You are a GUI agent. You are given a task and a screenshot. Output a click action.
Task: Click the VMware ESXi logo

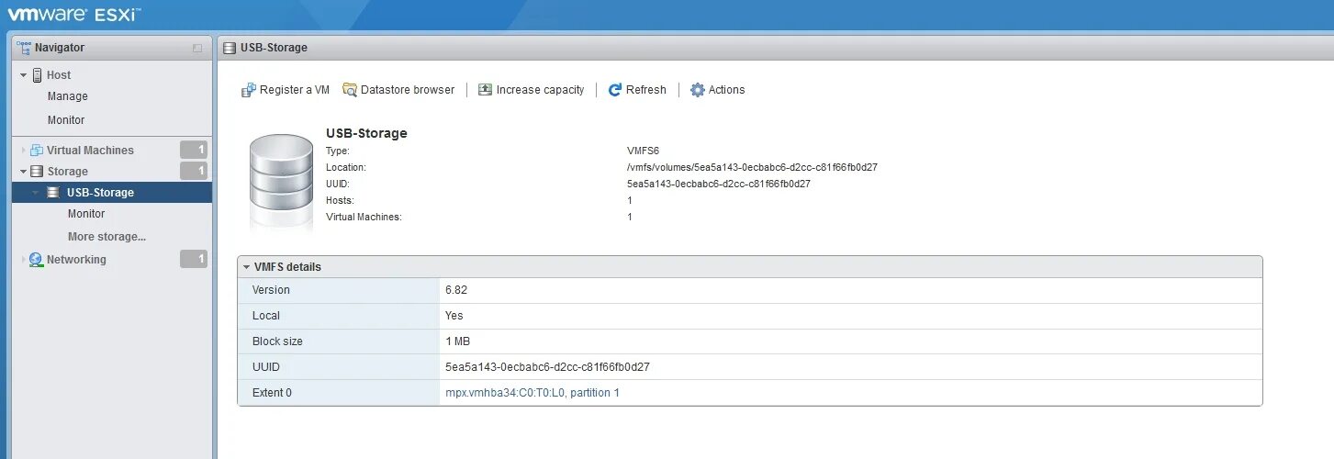click(x=74, y=15)
